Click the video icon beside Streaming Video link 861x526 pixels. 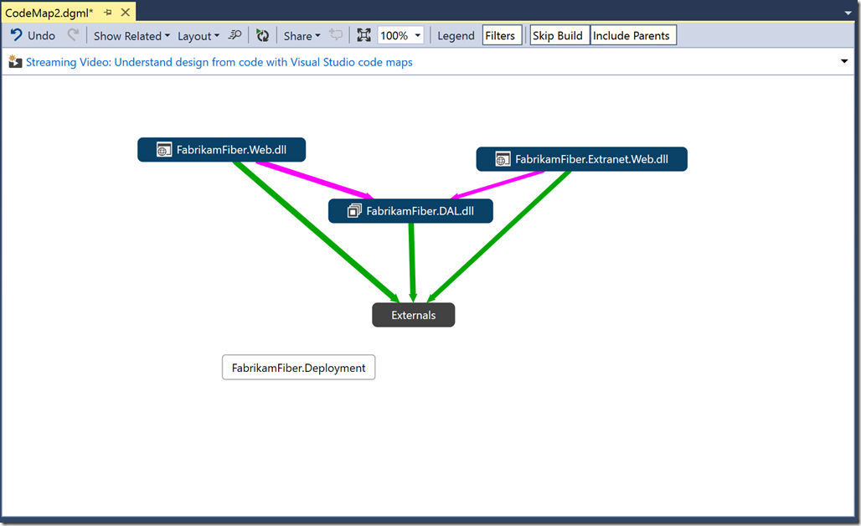pos(15,62)
